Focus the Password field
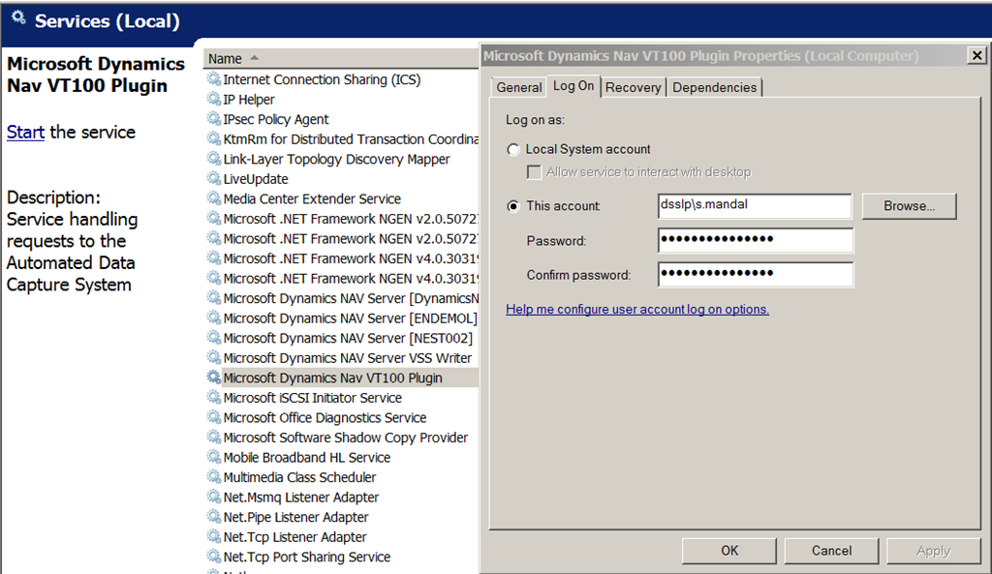This screenshot has width=992, height=574. [756, 240]
